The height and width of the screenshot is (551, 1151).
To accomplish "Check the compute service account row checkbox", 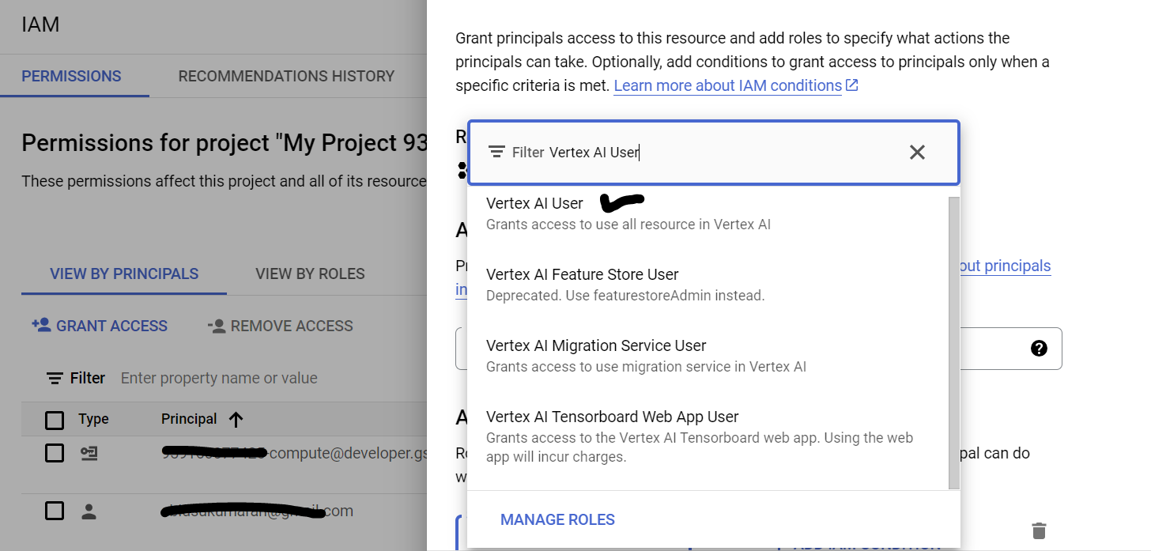I will click(x=55, y=453).
